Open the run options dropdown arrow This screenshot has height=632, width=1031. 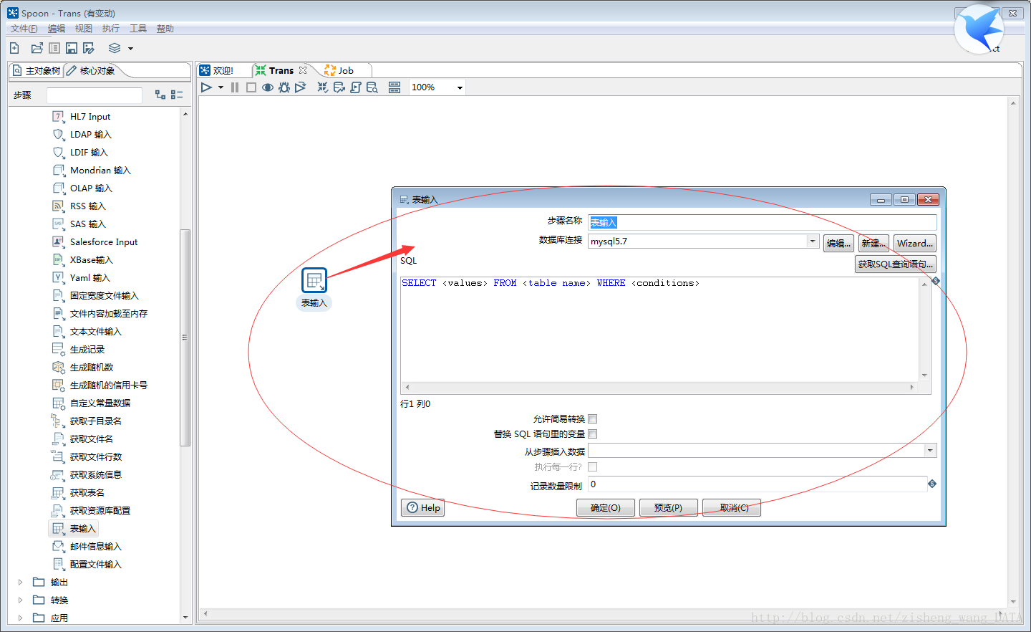(221, 87)
